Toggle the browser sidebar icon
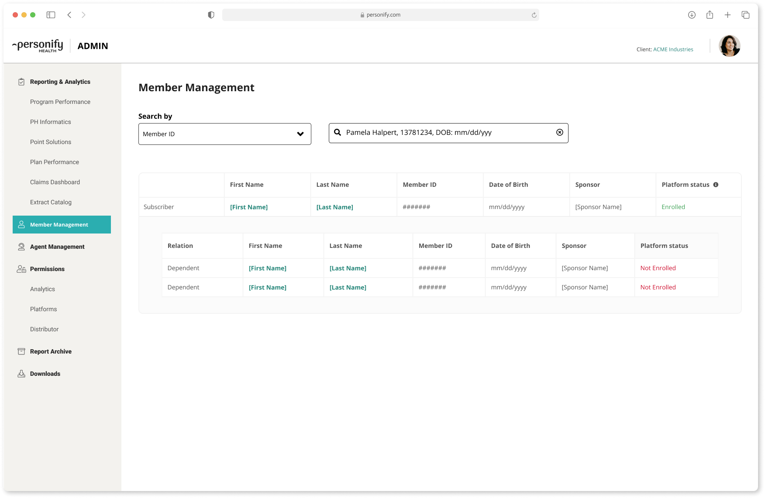 tap(51, 15)
